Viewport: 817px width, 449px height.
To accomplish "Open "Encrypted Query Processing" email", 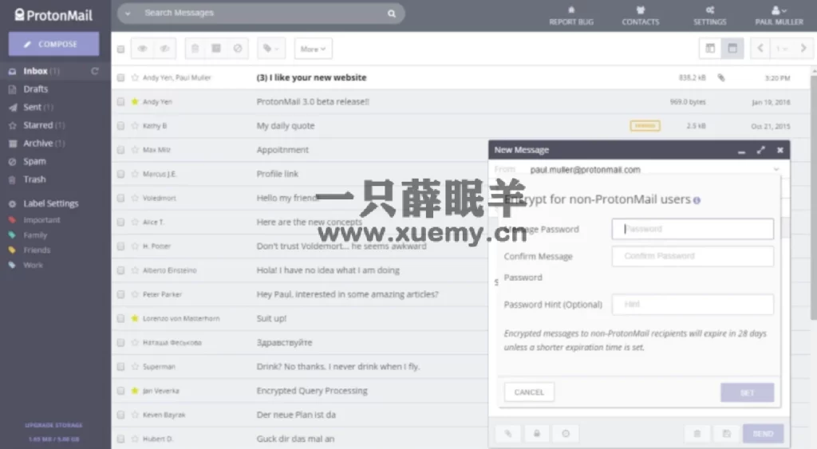I will [312, 391].
